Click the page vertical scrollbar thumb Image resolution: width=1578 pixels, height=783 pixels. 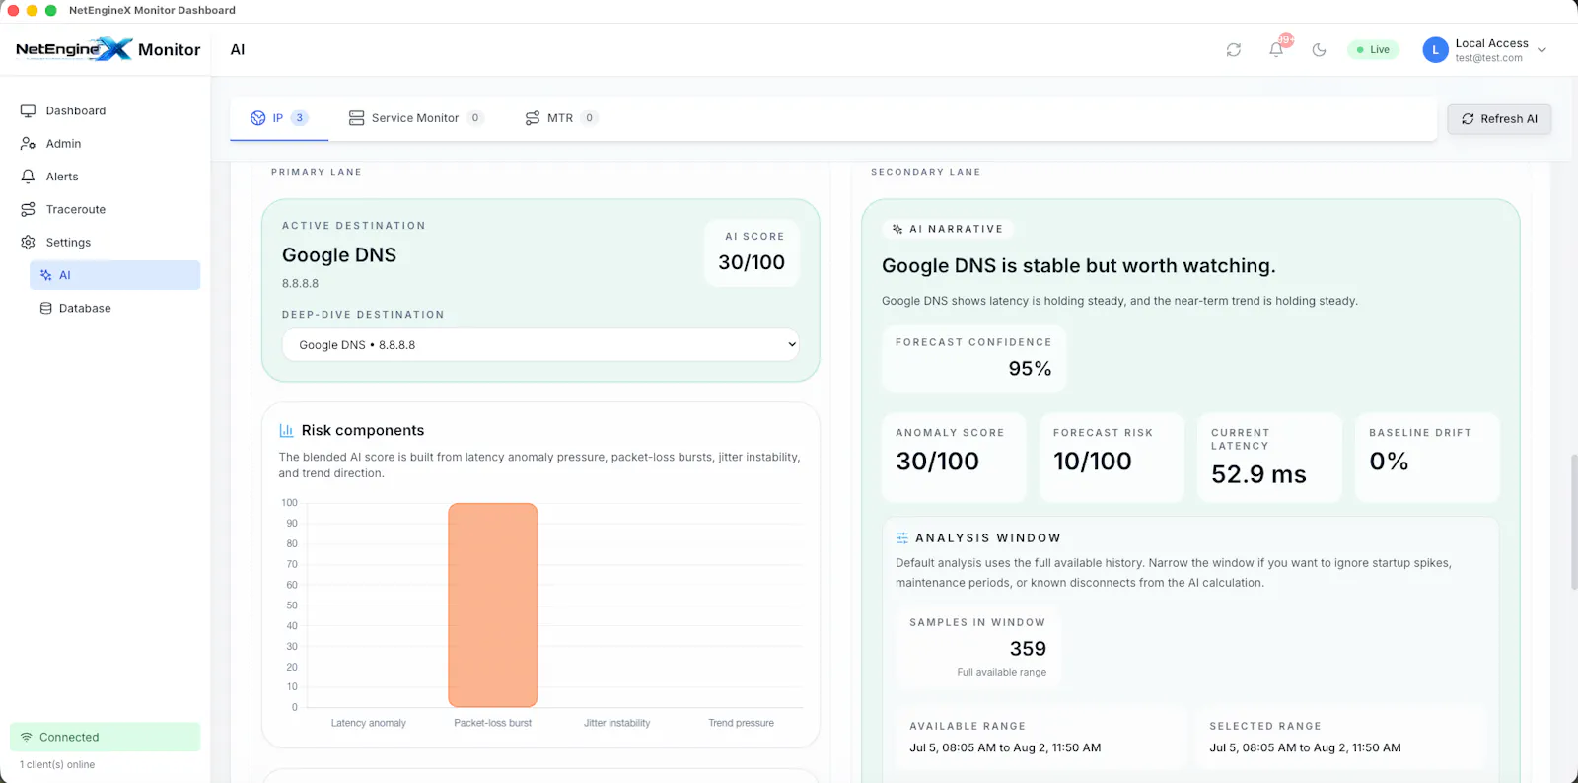(1574, 523)
